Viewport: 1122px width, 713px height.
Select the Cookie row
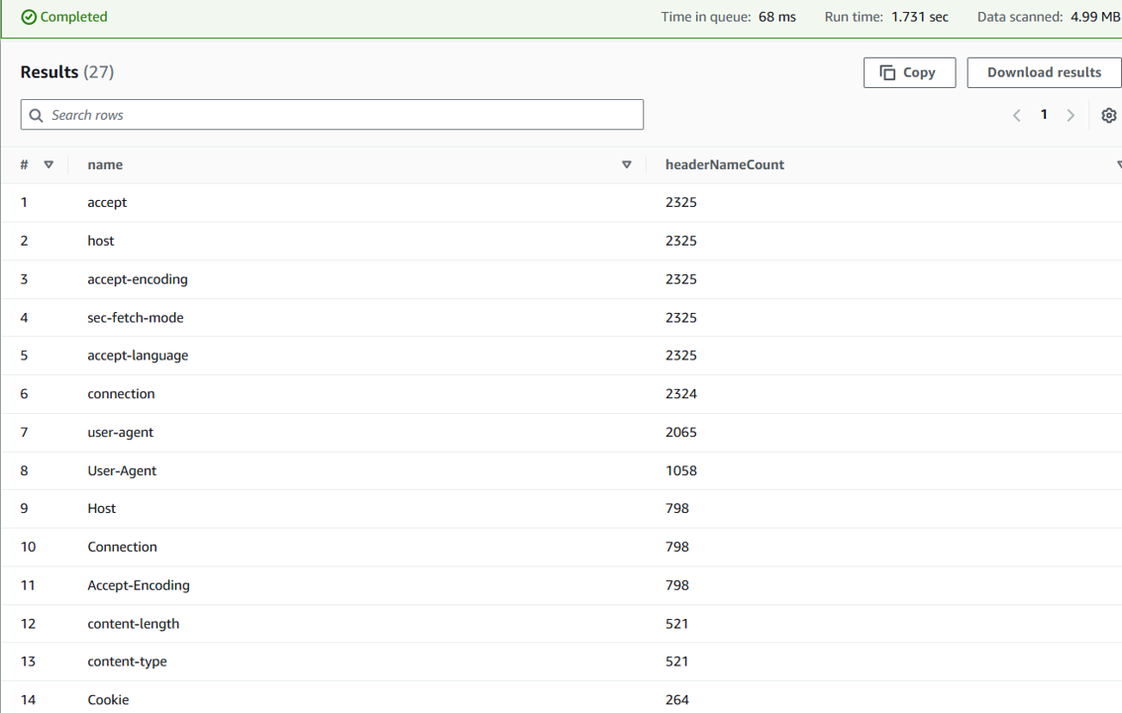click(x=108, y=700)
